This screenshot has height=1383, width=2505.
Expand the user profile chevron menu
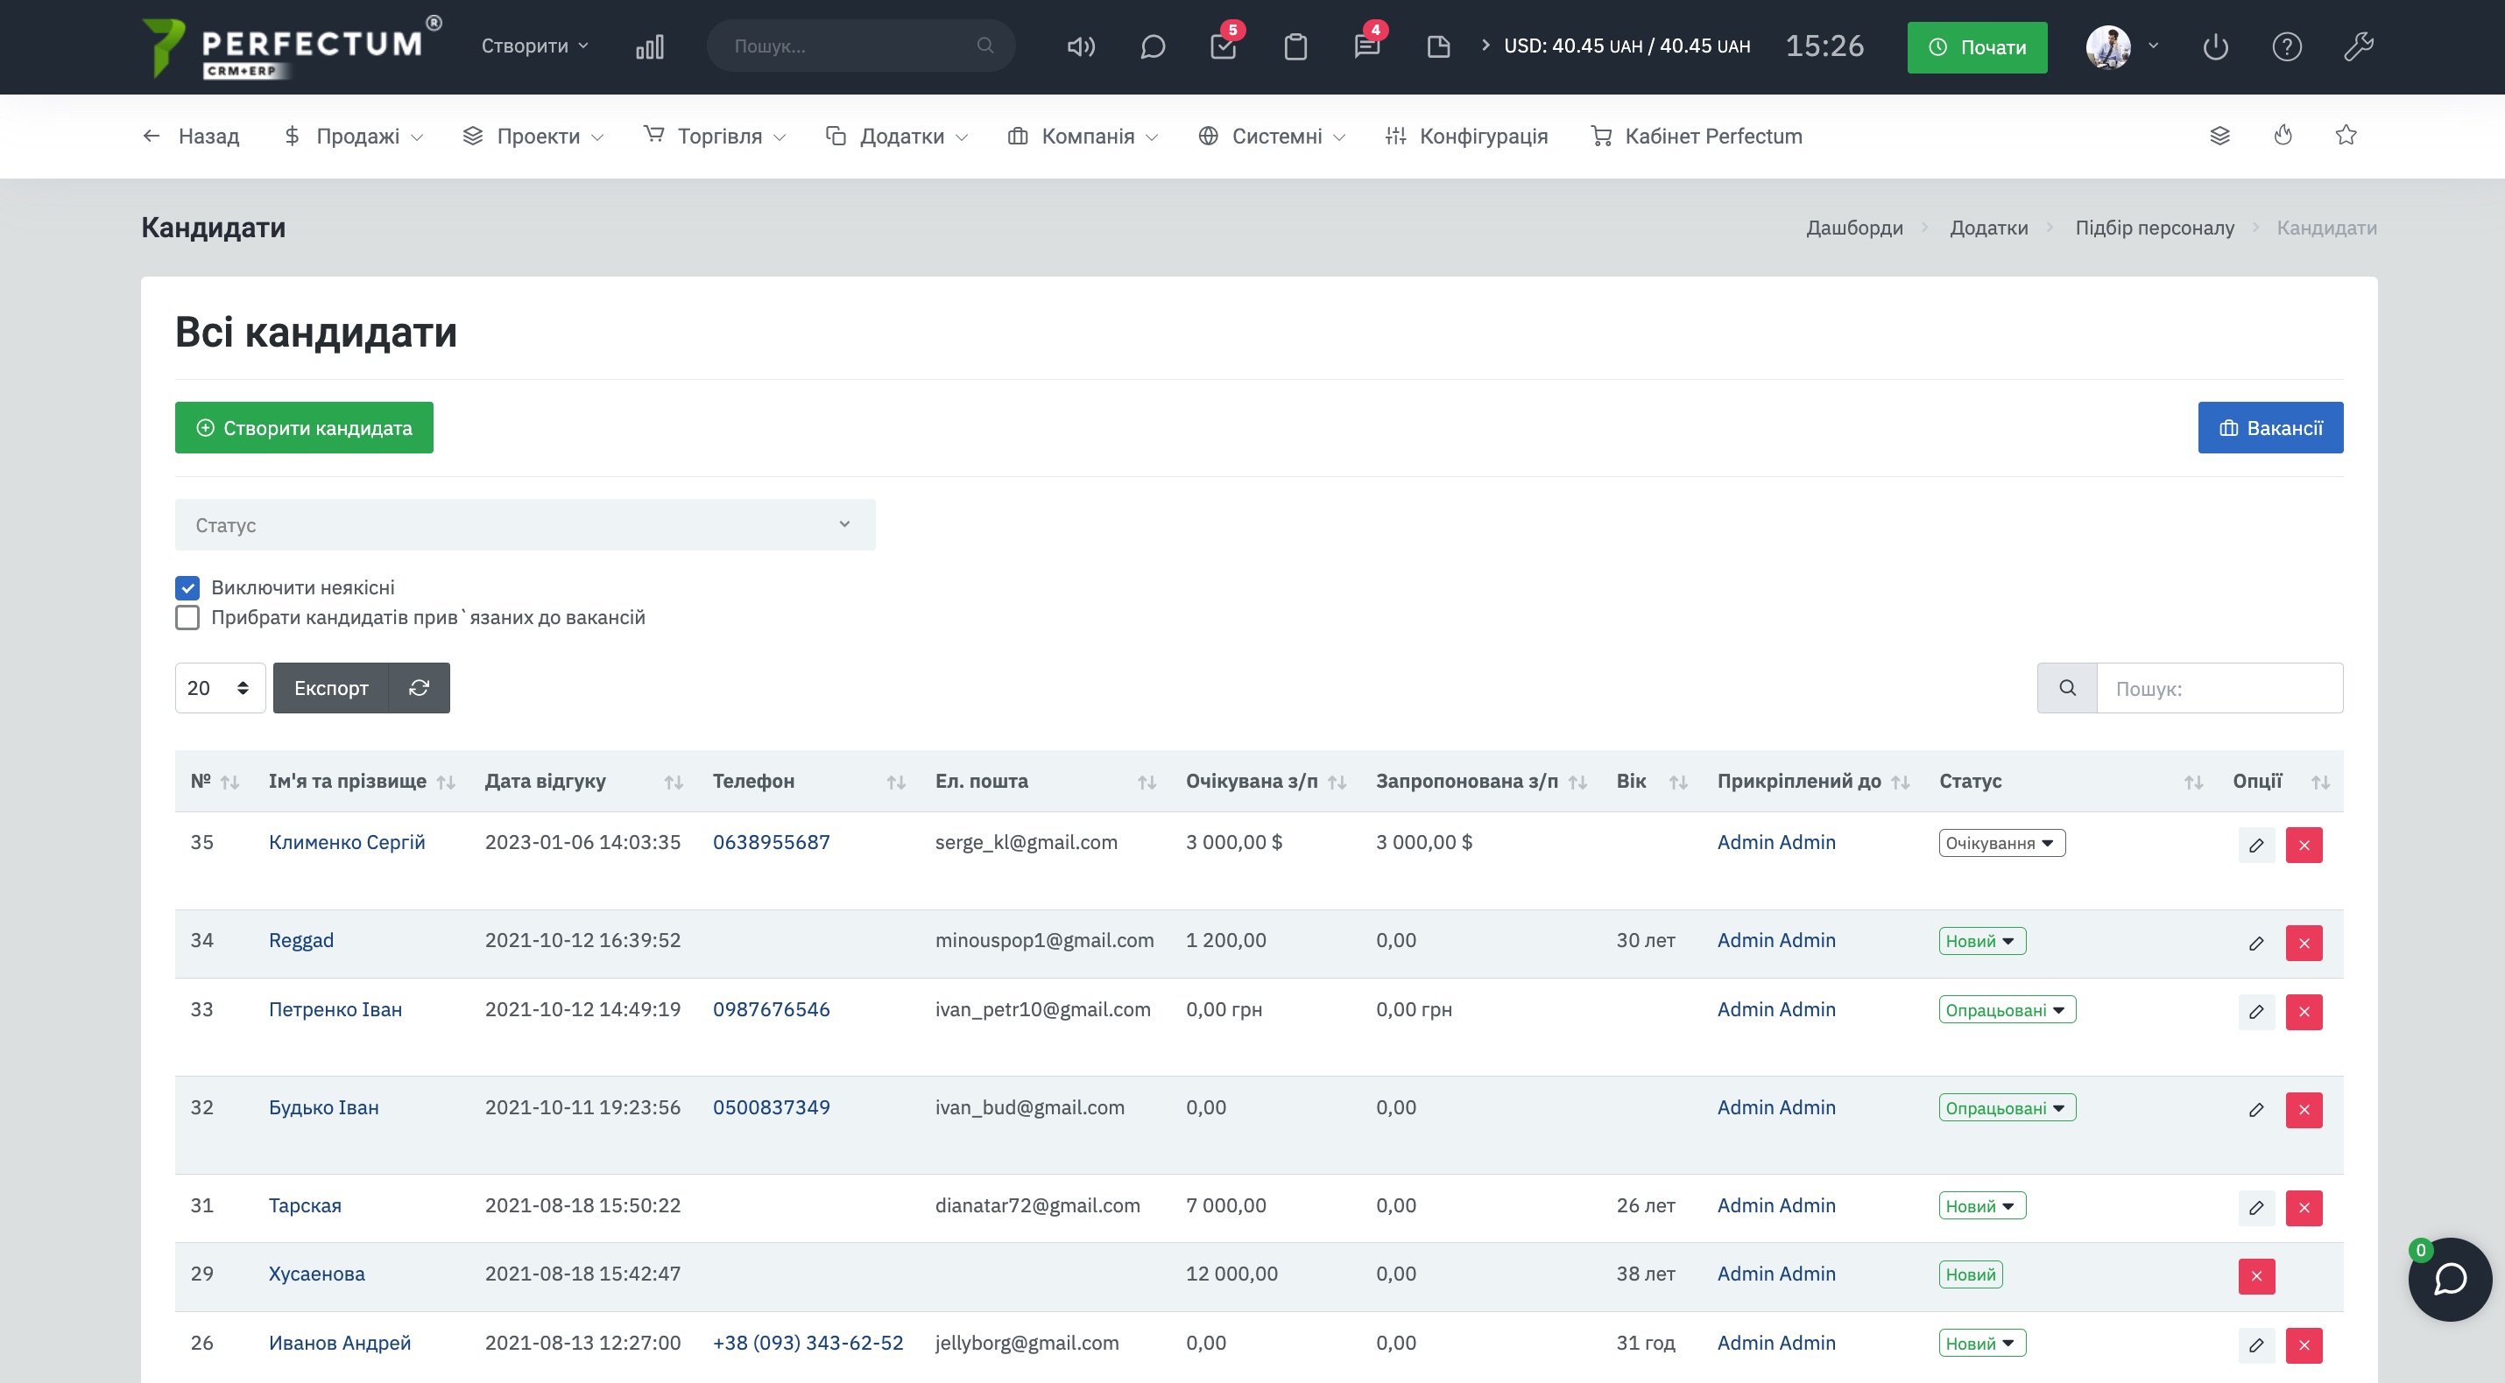point(2153,46)
